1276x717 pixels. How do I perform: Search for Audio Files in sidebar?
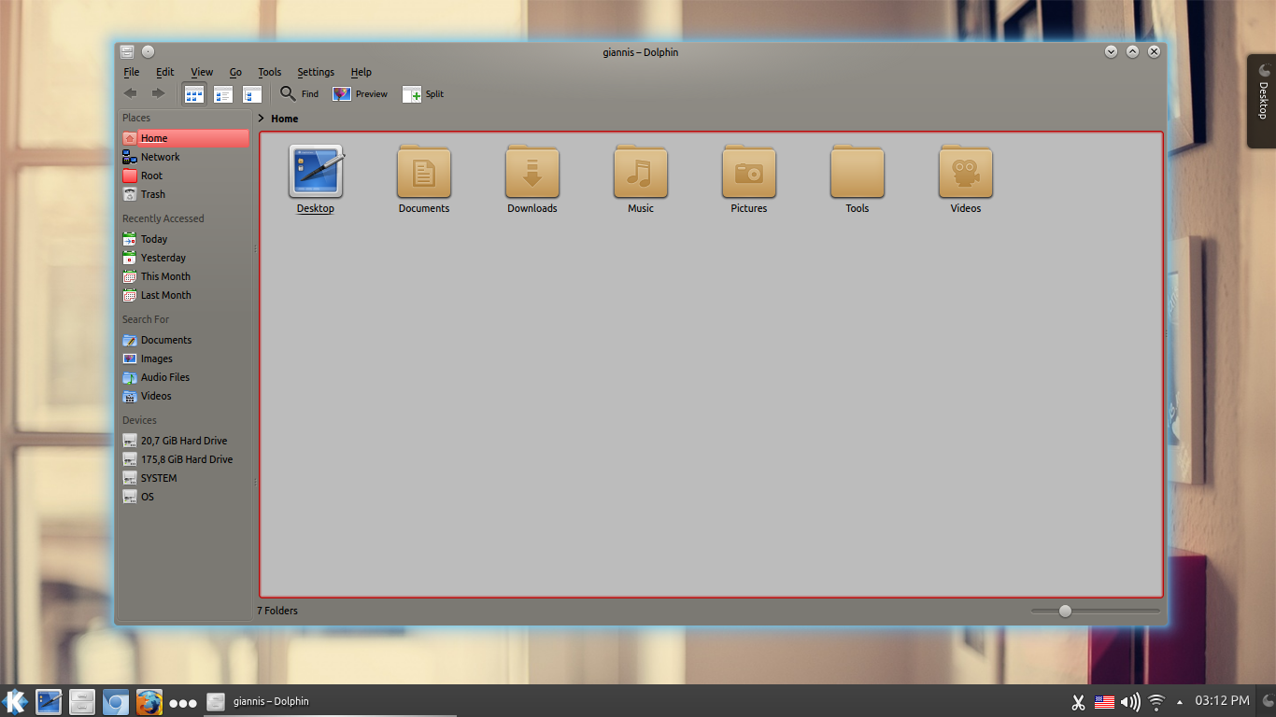(185, 377)
